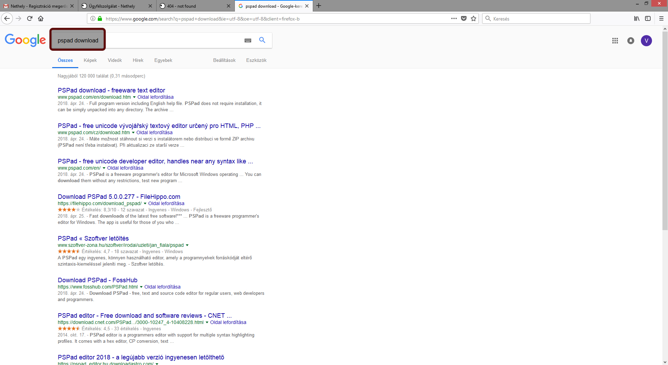Click the Google search magnifier button
The width and height of the screenshot is (668, 365).
point(262,40)
